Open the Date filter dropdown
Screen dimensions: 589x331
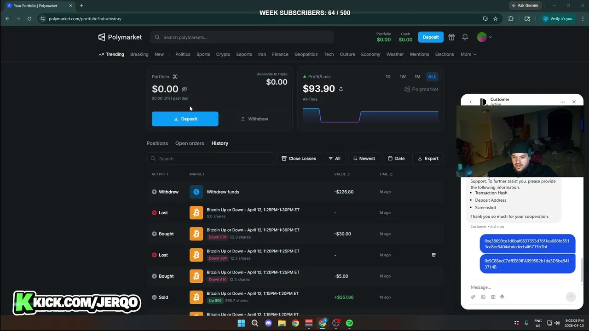pos(396,159)
